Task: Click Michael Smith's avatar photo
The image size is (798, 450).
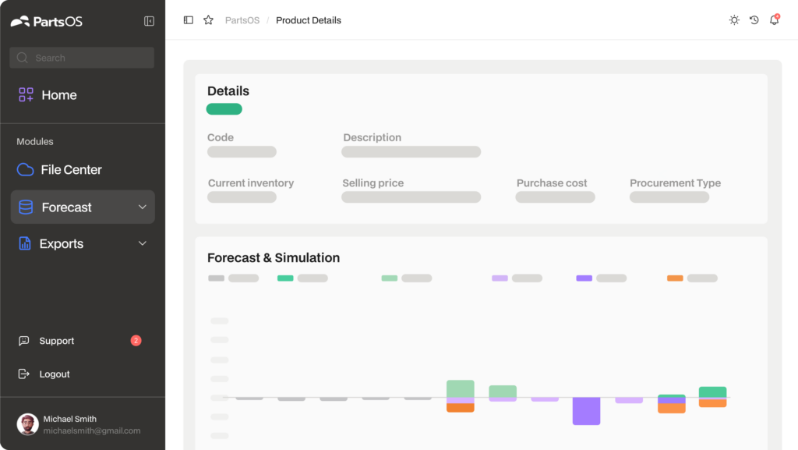Action: (x=27, y=424)
